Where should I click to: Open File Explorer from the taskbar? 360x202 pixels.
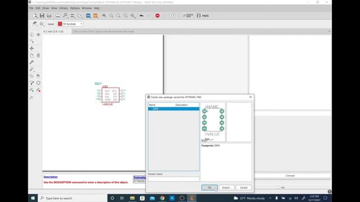coord(132,198)
